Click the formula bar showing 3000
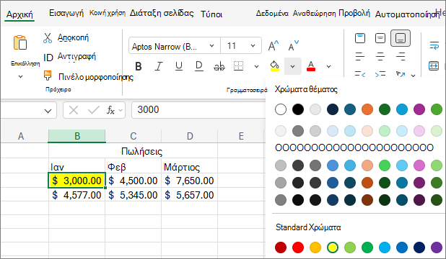 pyautogui.click(x=198, y=110)
